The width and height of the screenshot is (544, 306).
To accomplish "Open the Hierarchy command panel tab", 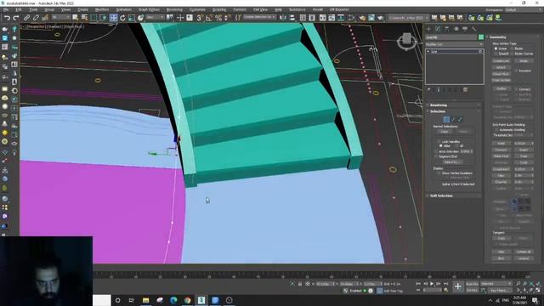I will [x=447, y=29].
